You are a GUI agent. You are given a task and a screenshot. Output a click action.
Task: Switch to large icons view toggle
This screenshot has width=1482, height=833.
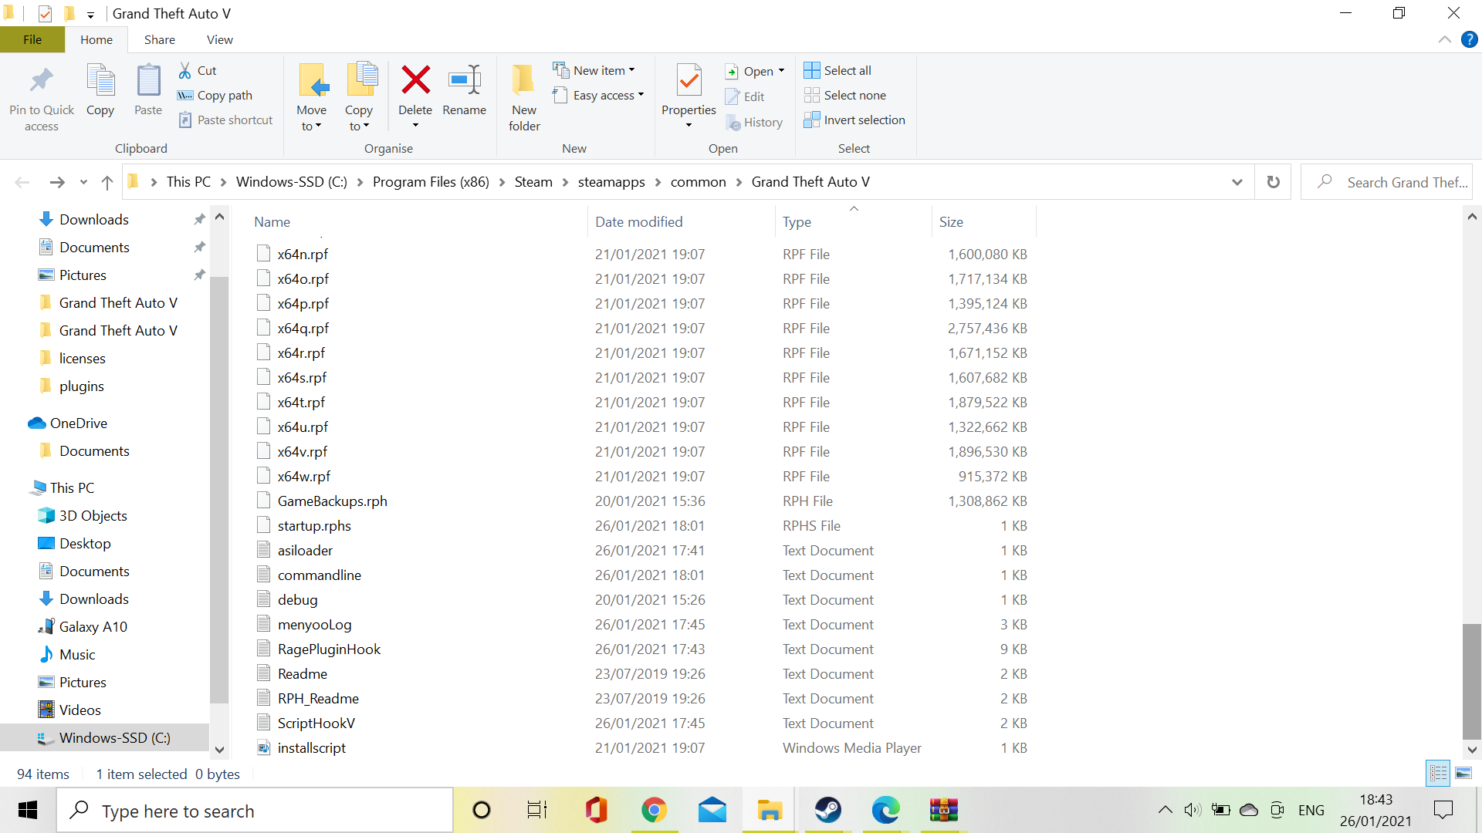point(1463,773)
